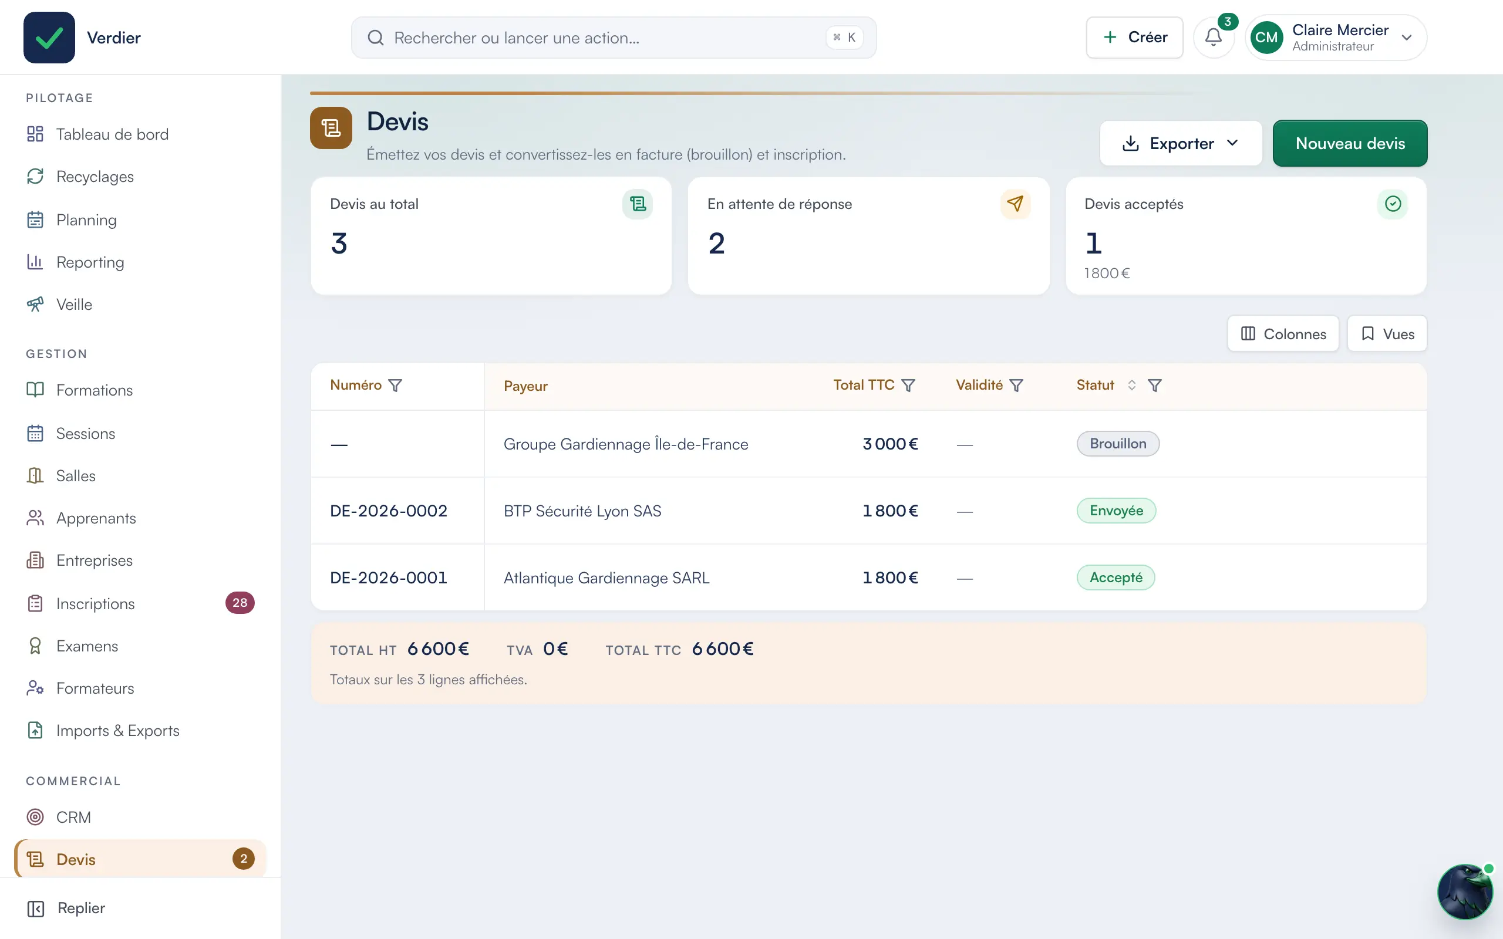Click the Numéro column filter icon
The height and width of the screenshot is (939, 1503).
click(395, 386)
